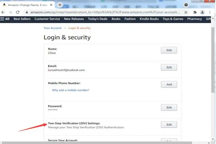Click the browser back arrow
The height and width of the screenshot is (144, 216).
(x=3, y=12)
